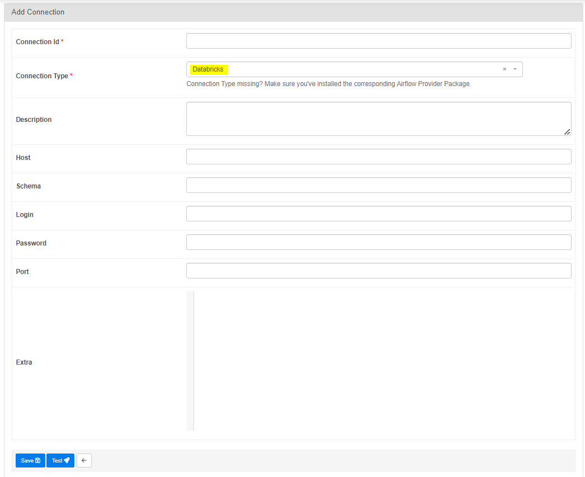585x477 pixels.
Task: Click the Port input field
Action: point(378,270)
